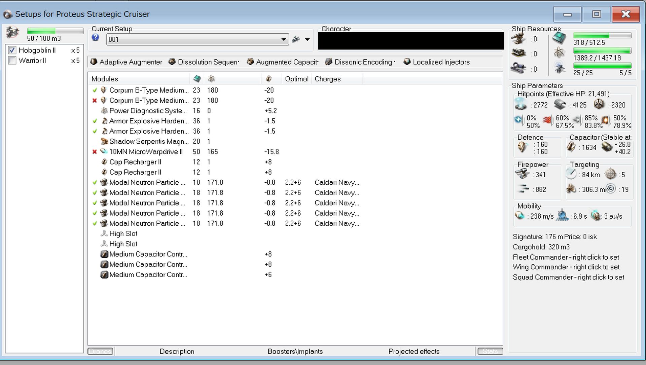The image size is (646, 365).
Task: Switch to the Description tab
Action: pyautogui.click(x=177, y=352)
